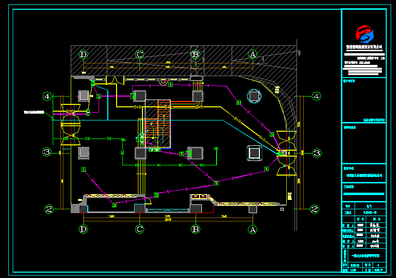This screenshot has height=278, width=396.
Task: Click the company name text under the logo
Action: [364, 47]
